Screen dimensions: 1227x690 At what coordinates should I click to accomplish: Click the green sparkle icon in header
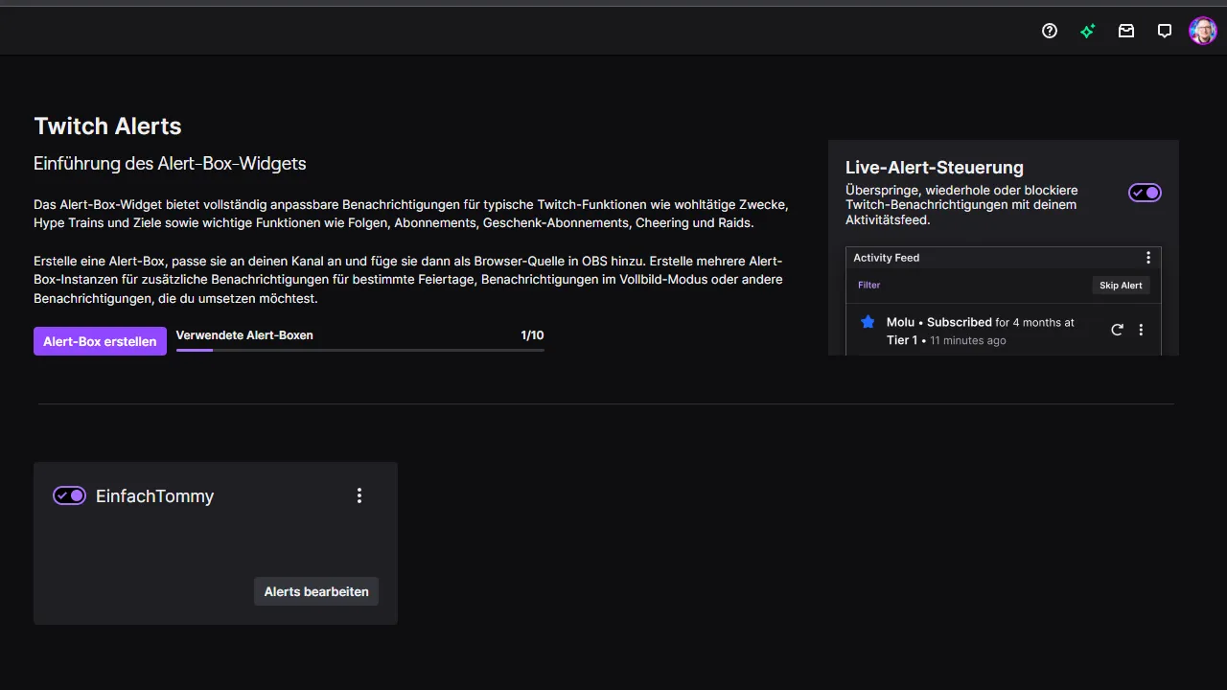click(1088, 31)
